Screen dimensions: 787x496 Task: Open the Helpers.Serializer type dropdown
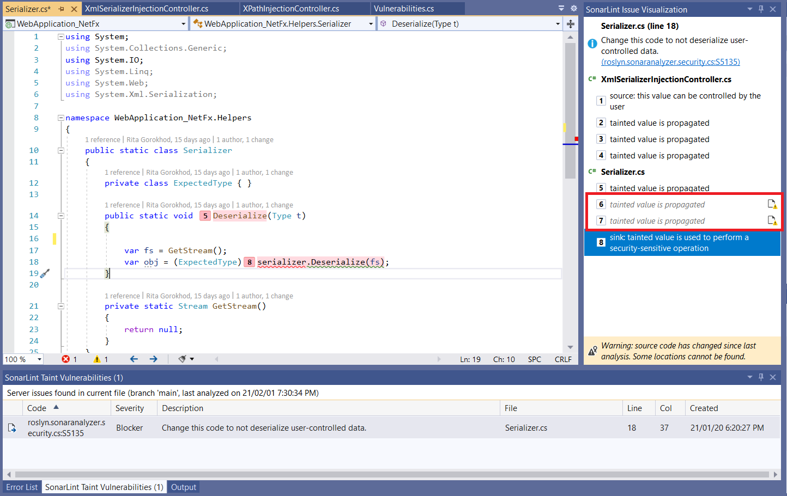coord(283,23)
